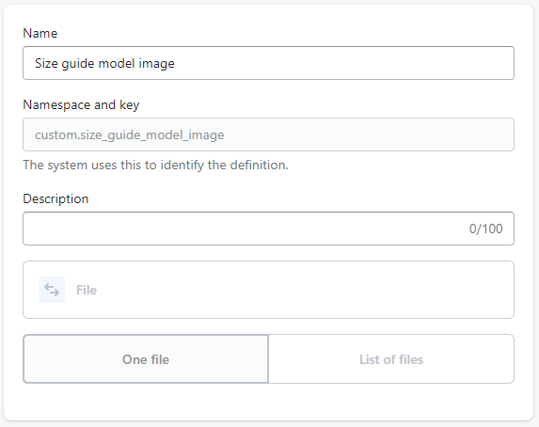Click the "Name" field label

coord(40,33)
